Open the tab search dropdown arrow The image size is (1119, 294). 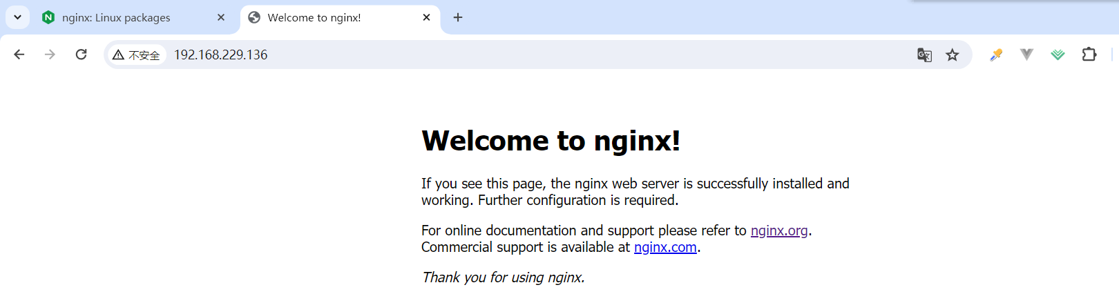click(17, 17)
